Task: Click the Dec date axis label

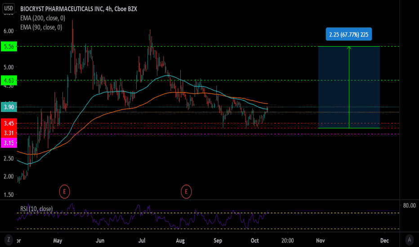Action: [384, 241]
